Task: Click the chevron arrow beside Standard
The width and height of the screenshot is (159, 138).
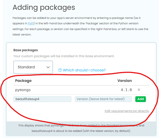Action: pos(48,67)
